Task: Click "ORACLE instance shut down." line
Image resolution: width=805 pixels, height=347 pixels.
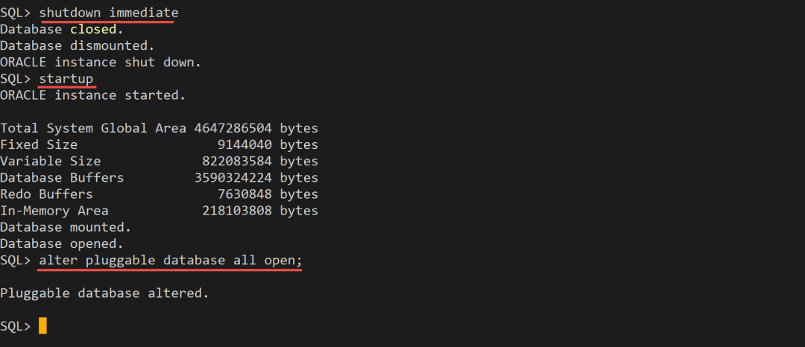Action: click(101, 62)
